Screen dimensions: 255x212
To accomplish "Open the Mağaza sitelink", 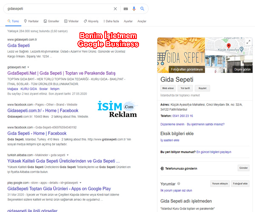I will pyautogui.click(x=12, y=89).
